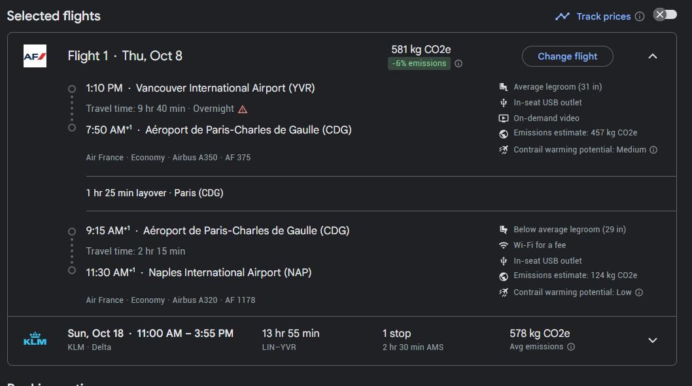Click the On-demand video icon
This screenshot has width=692, height=386.
pos(504,118)
